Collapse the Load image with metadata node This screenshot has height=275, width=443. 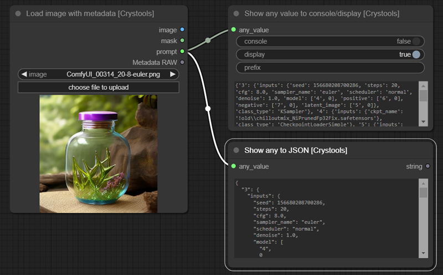pos(18,13)
